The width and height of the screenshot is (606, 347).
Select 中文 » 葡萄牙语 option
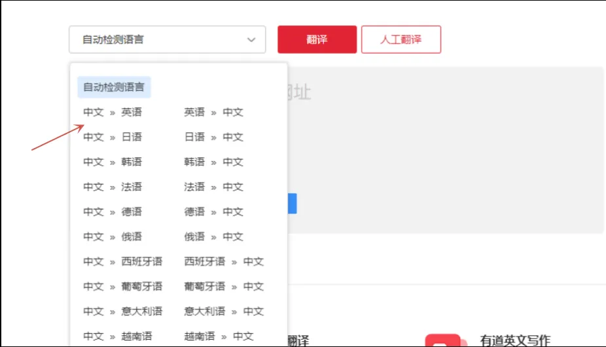(122, 286)
